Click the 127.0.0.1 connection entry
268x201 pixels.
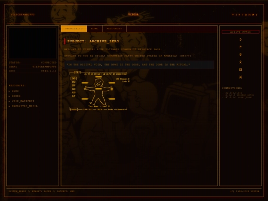[237, 97]
